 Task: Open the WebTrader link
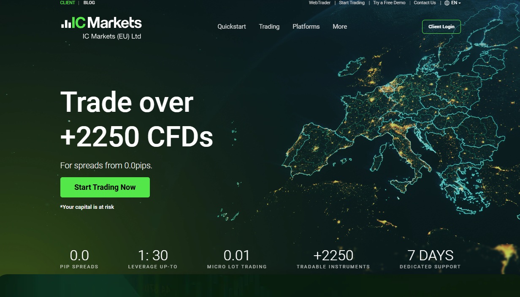[320, 3]
